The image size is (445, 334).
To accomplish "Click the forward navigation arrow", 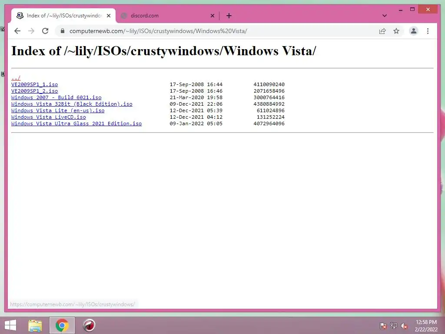I will point(31,31).
